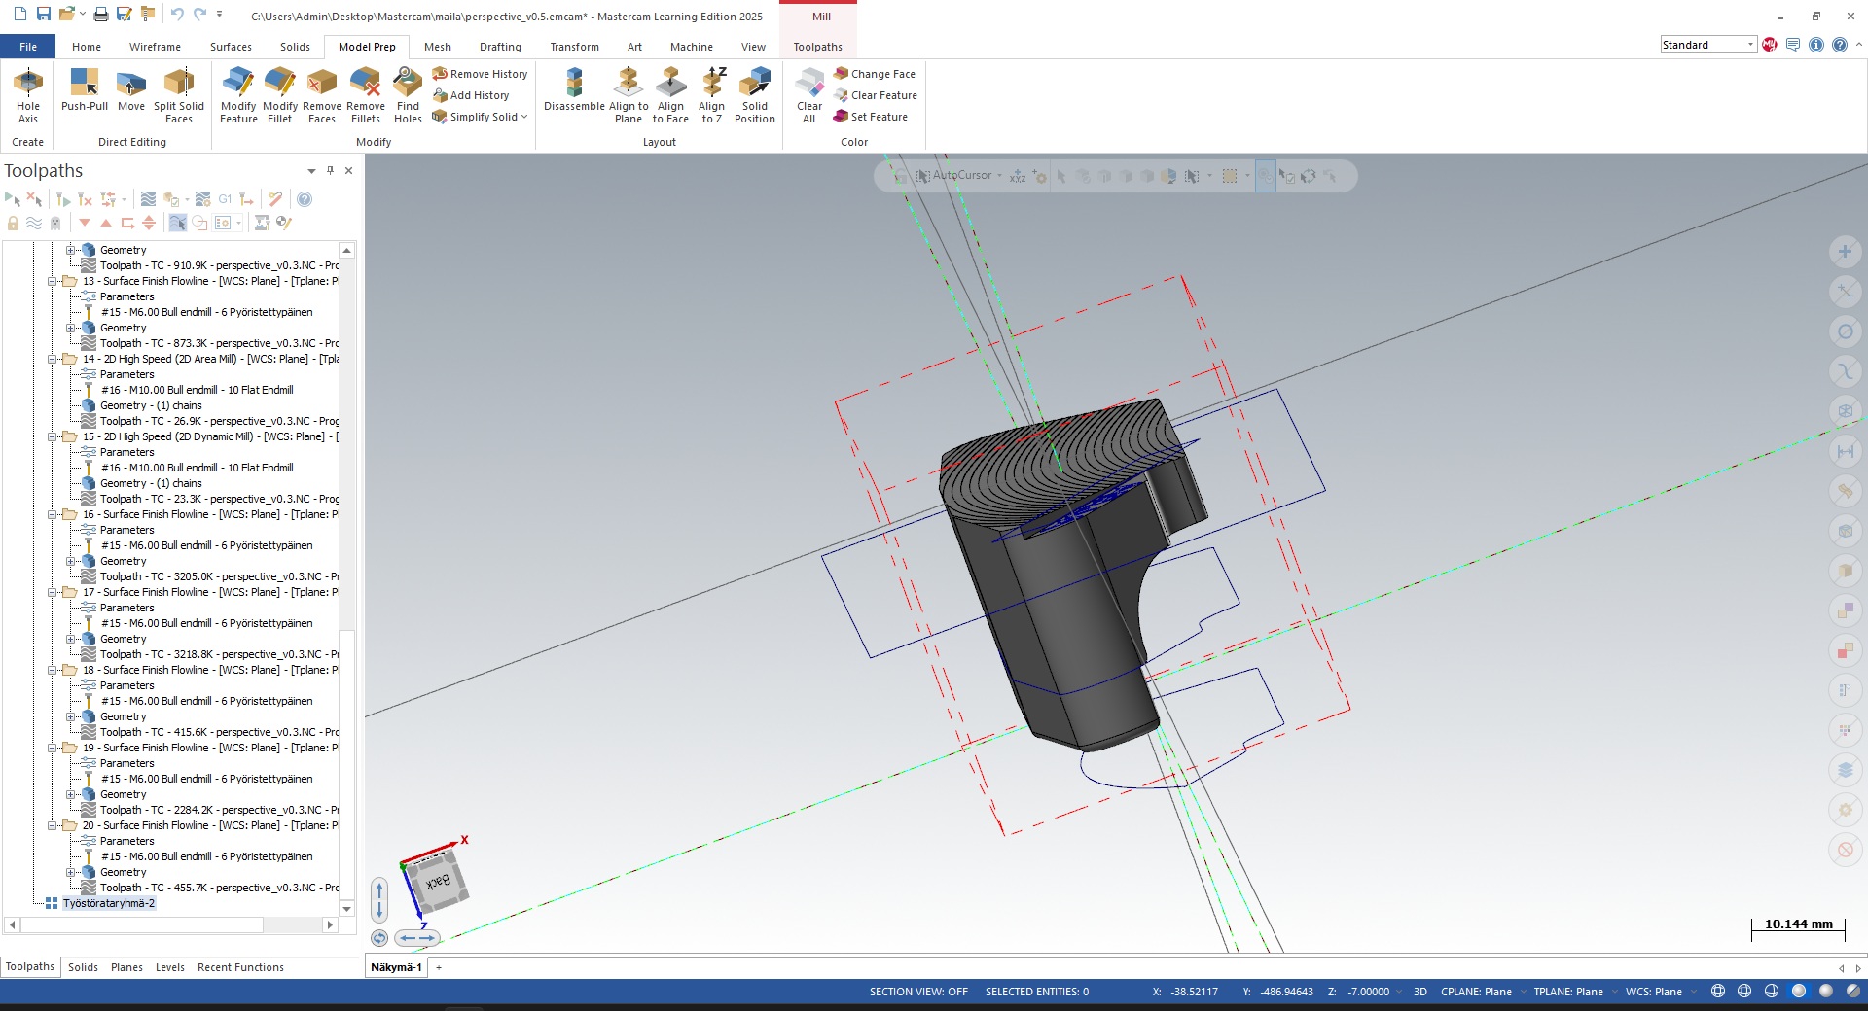The width and height of the screenshot is (1868, 1011).
Task: Open the Levels panel tab
Action: (x=169, y=967)
